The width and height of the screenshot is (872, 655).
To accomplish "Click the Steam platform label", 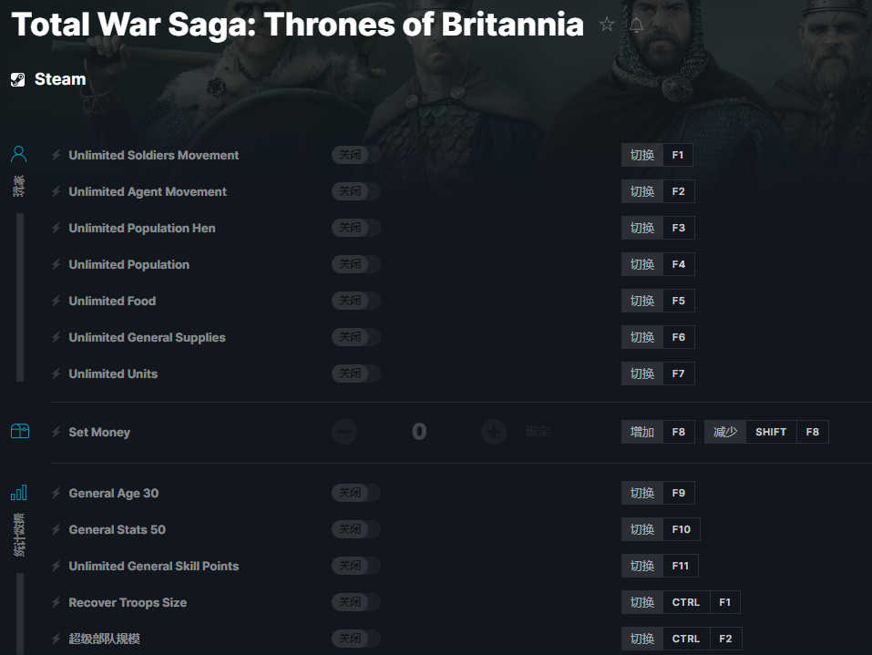I will tap(60, 79).
